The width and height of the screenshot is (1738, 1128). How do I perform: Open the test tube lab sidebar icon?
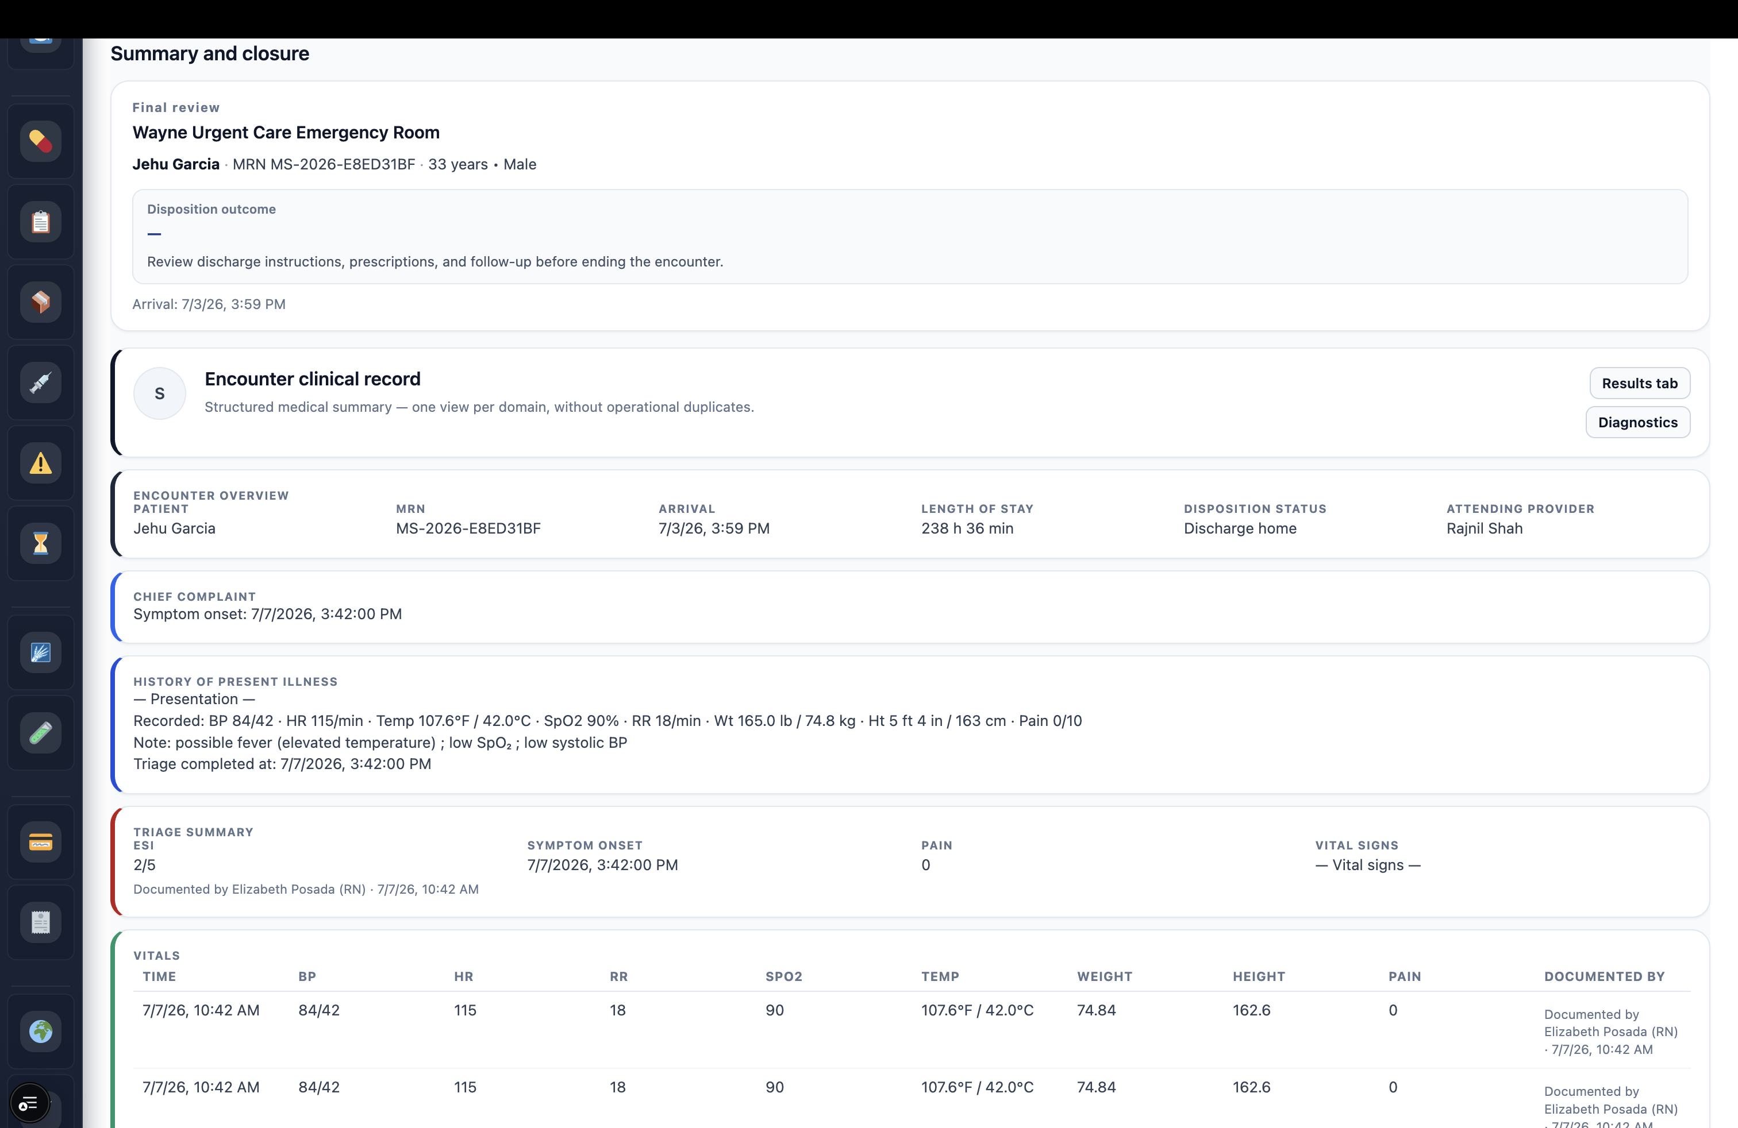click(41, 732)
